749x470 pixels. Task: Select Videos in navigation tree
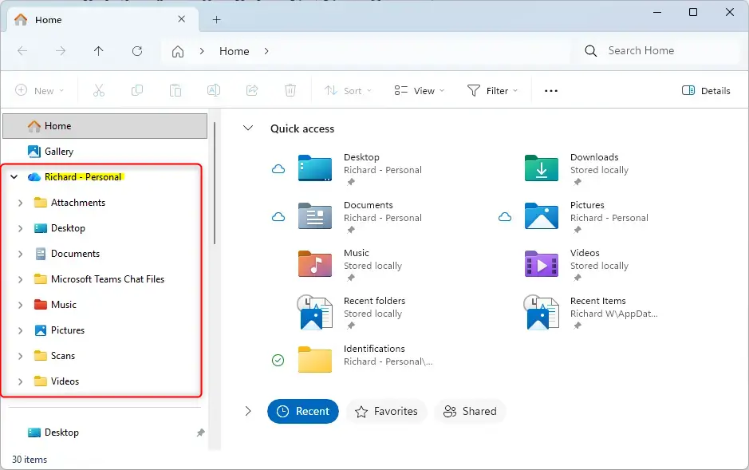click(x=65, y=381)
